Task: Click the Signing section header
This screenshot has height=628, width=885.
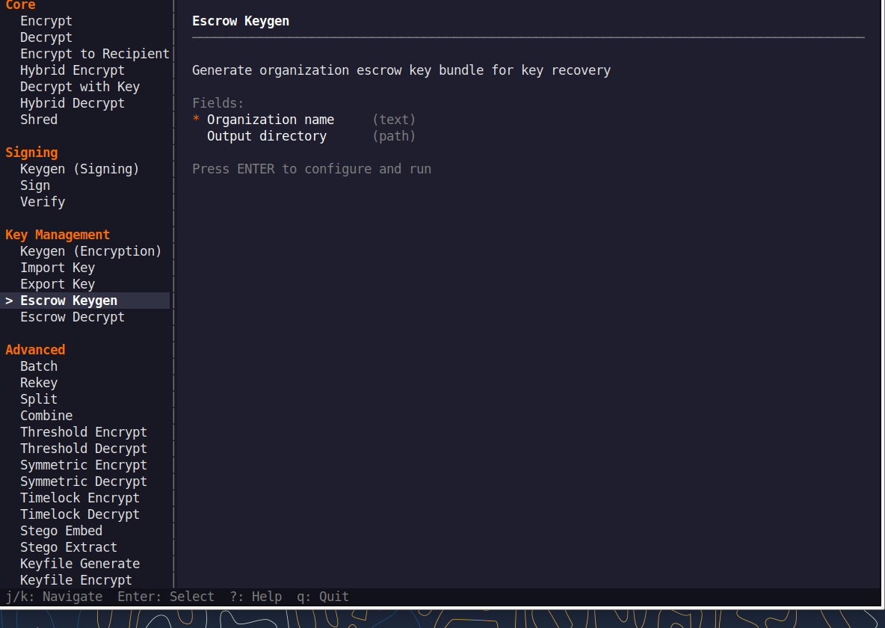Action: click(31, 153)
